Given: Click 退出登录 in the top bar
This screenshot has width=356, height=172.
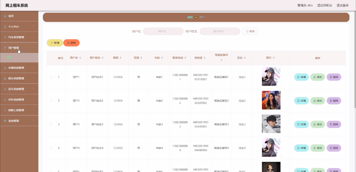Looking at the screenshot, I should pos(342,5).
